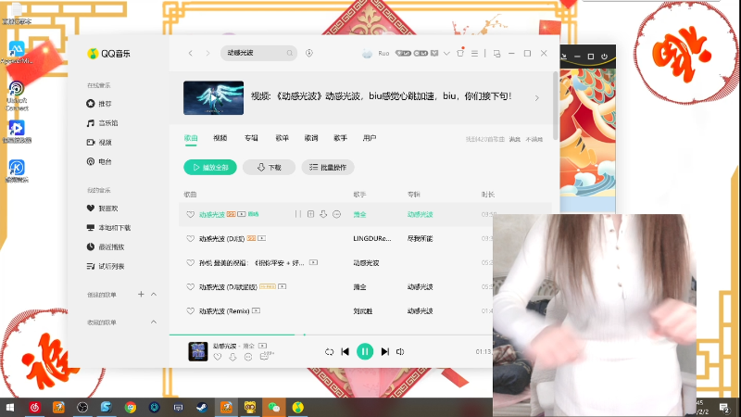The height and width of the screenshot is (417, 741).
Task: Collapse the 收藏的歌单 section
Action: (154, 322)
